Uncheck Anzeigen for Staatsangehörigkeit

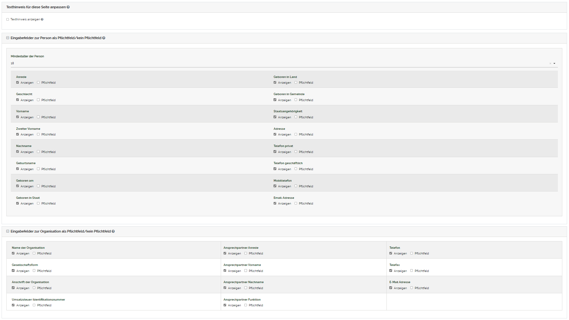tap(275, 117)
